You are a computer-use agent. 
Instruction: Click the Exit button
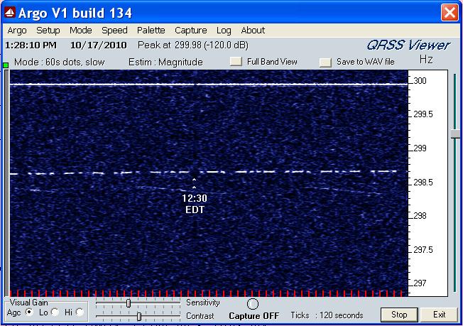[439, 315]
